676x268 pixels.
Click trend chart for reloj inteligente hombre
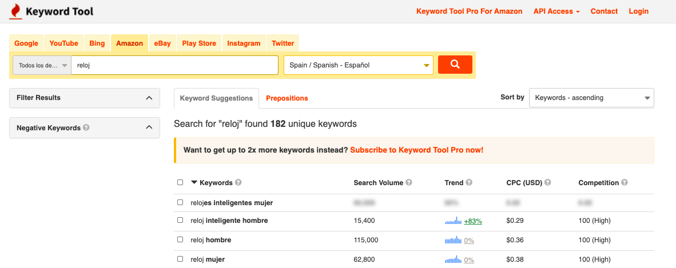click(453, 221)
